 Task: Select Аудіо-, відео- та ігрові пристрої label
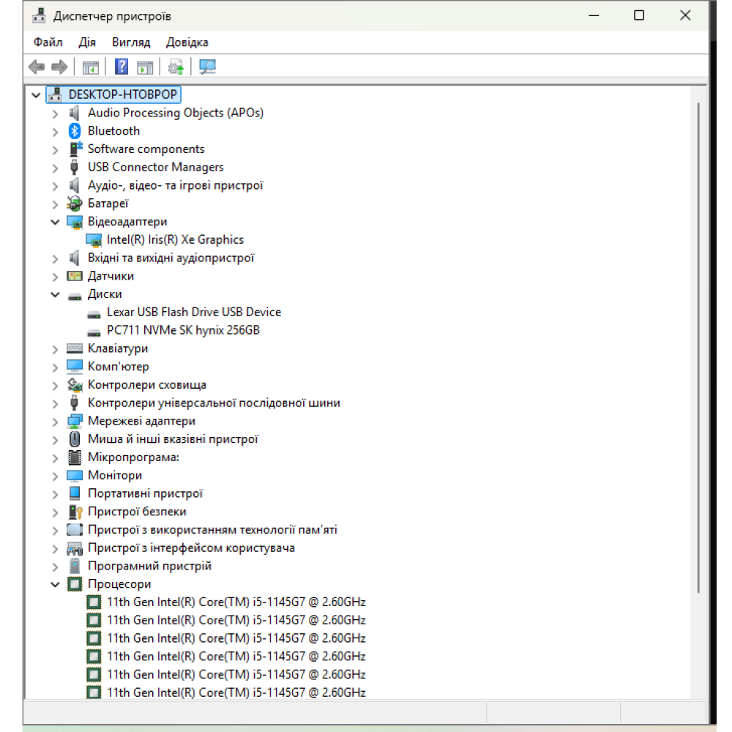176,185
